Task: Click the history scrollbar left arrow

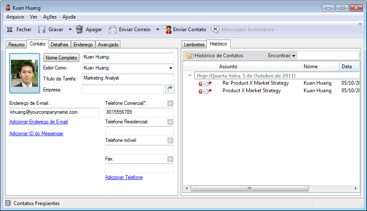Action: point(187,188)
